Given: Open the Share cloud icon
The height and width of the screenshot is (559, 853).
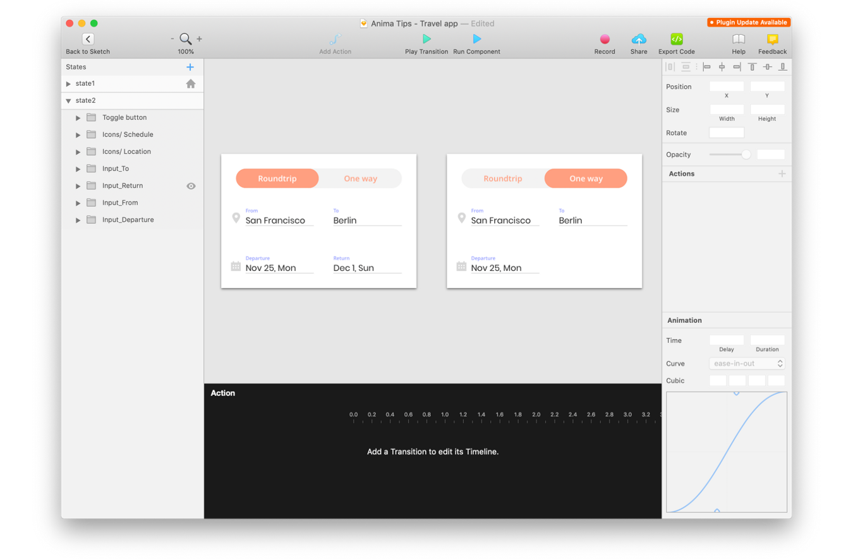Looking at the screenshot, I should [639, 39].
